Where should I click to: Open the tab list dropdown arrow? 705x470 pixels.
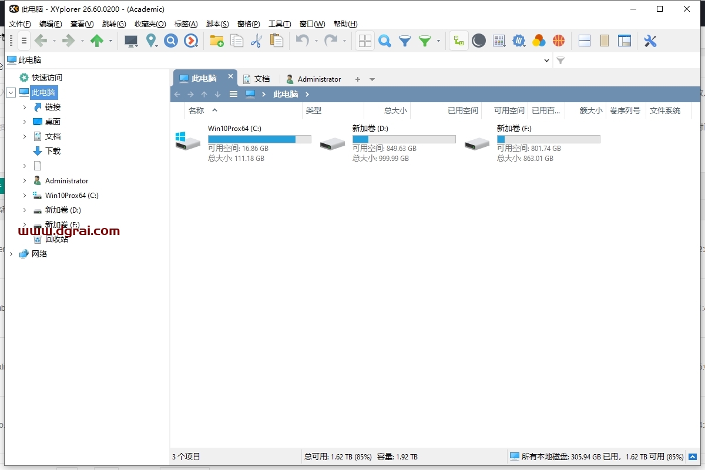[372, 79]
